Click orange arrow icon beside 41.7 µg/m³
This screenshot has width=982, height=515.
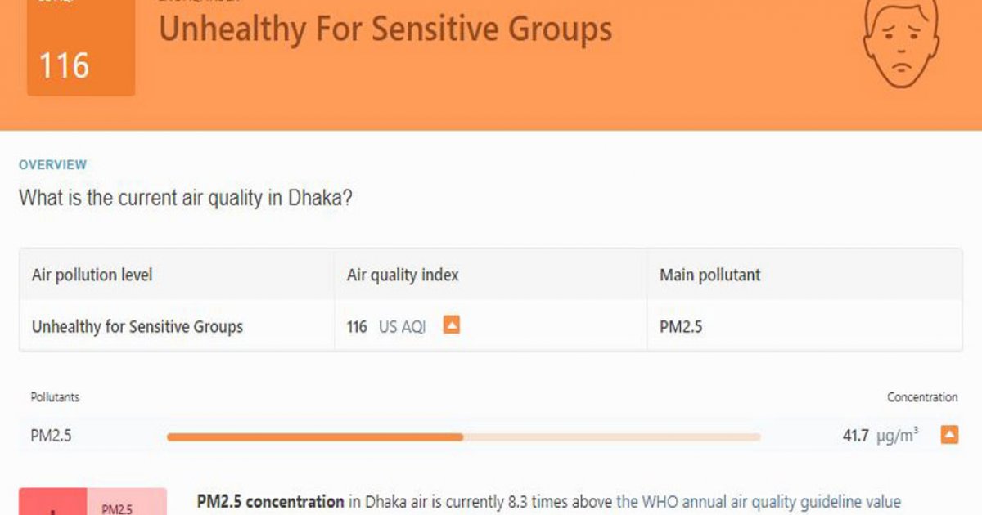pos(949,435)
